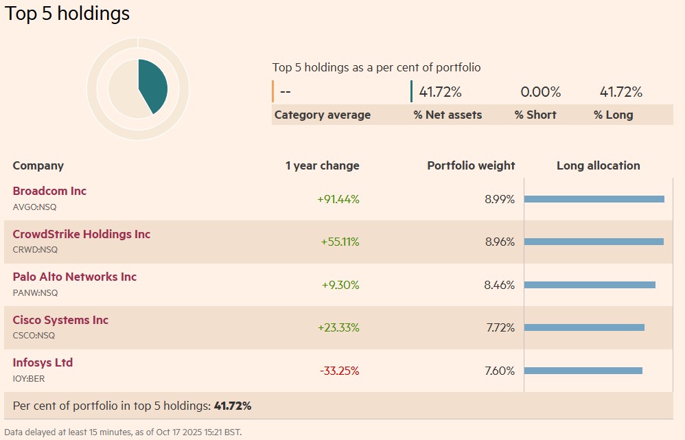
Task: Click the Infosys long allocation bar
Action: coord(583,371)
